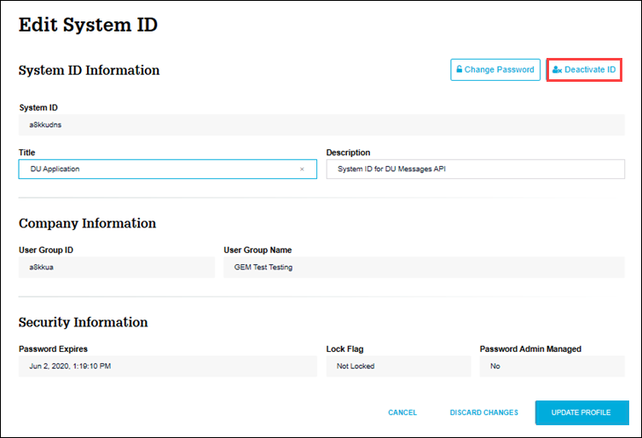Click the Lock Flag label
The width and height of the screenshot is (642, 438).
[344, 349]
